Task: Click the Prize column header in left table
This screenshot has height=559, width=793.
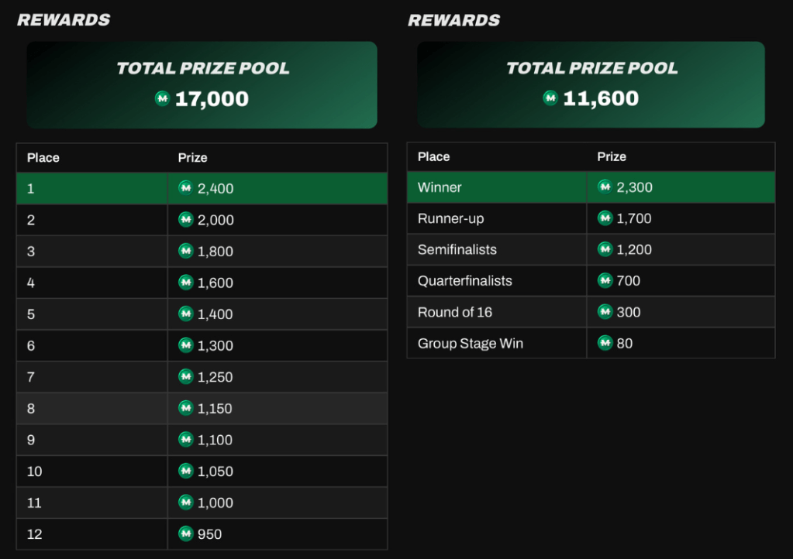Action: tap(192, 157)
